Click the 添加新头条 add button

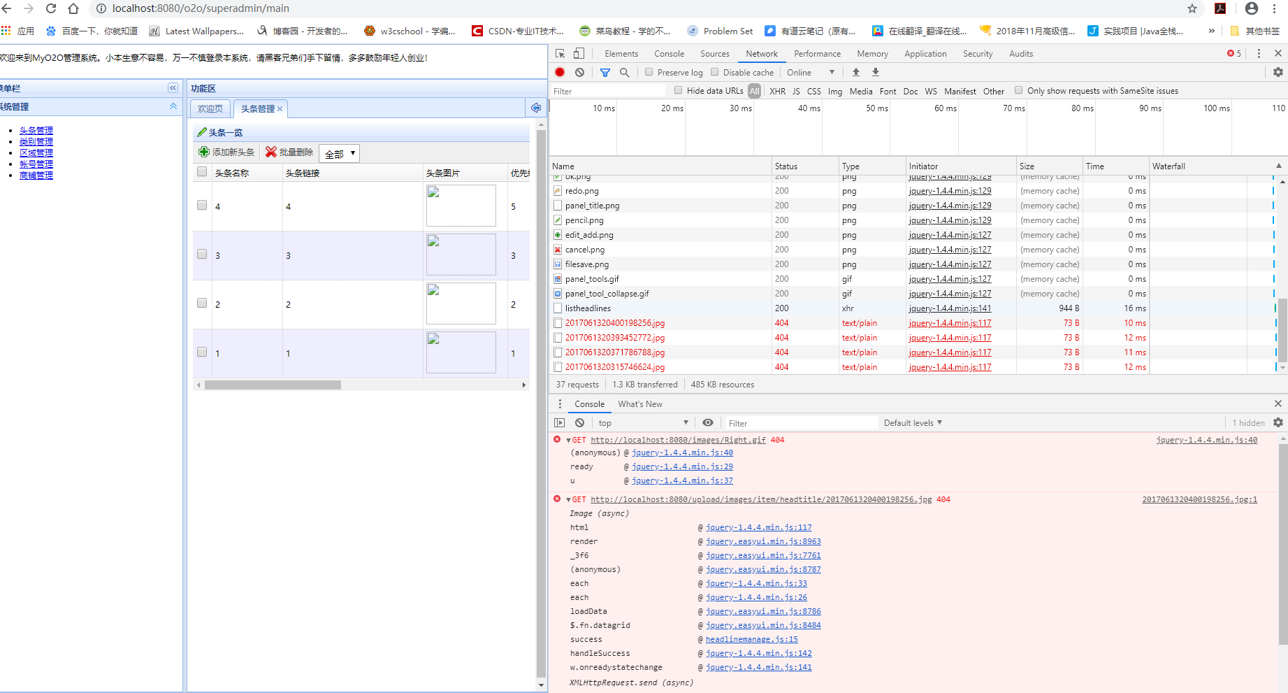point(226,152)
